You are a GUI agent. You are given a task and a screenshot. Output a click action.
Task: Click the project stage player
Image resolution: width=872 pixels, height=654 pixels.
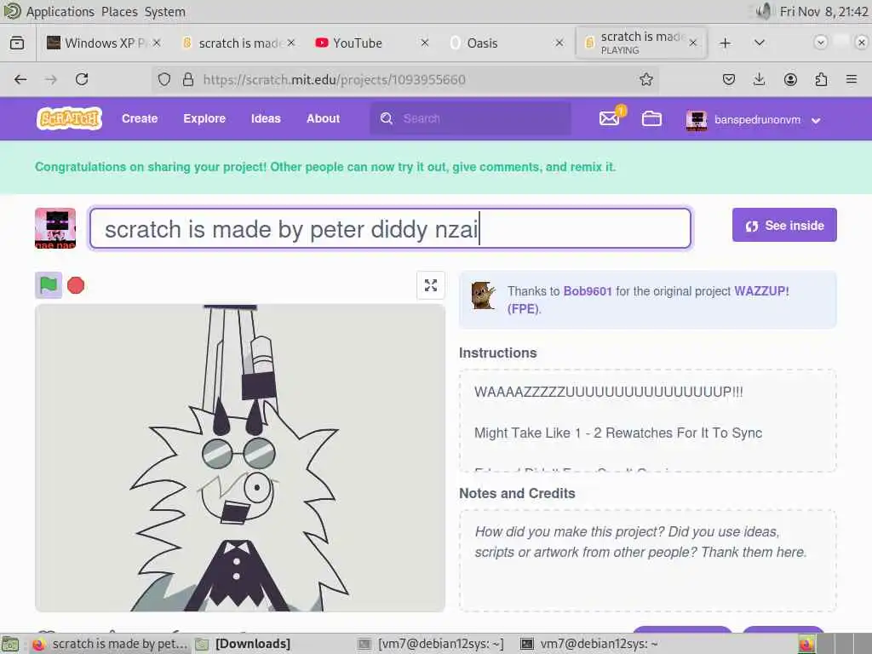tap(240, 457)
